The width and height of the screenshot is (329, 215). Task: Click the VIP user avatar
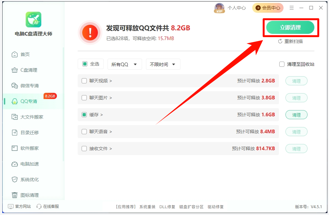219,8
